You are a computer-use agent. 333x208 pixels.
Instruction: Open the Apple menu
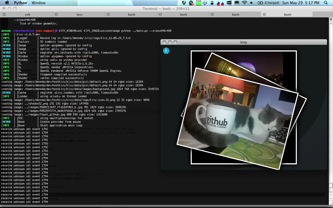[7, 3]
